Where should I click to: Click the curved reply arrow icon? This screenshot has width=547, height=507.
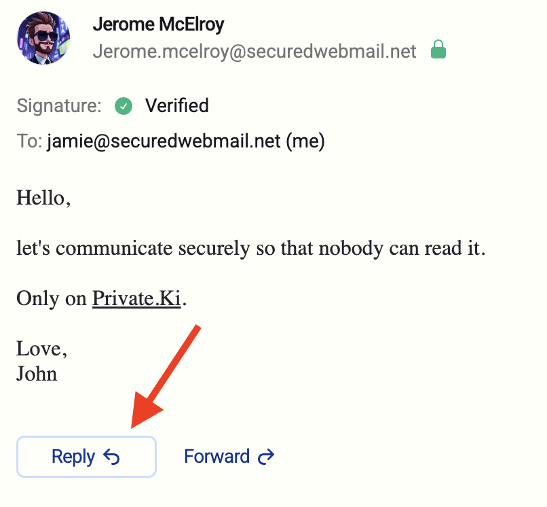tap(111, 457)
